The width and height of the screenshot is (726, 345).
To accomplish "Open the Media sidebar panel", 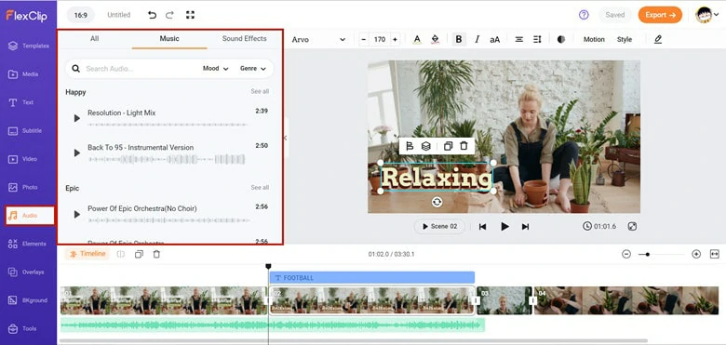I will (x=23, y=74).
